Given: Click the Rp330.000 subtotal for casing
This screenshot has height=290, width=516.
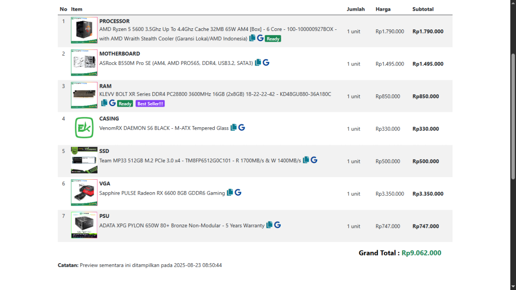Looking at the screenshot, I should tap(426, 129).
